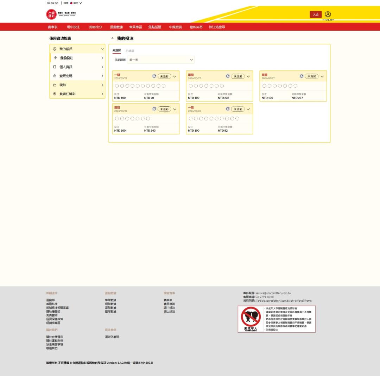
Task: Open the footer link 法定揭露事項
Action: [x=55, y=344]
